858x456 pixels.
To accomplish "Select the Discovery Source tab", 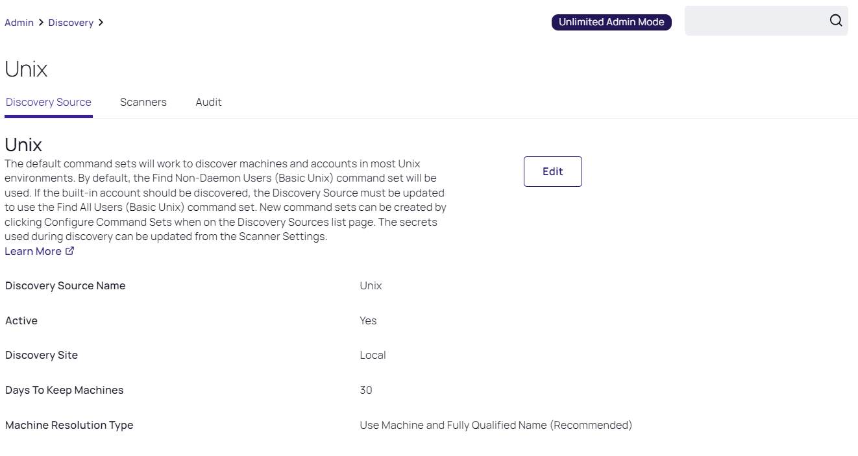I will (49, 102).
